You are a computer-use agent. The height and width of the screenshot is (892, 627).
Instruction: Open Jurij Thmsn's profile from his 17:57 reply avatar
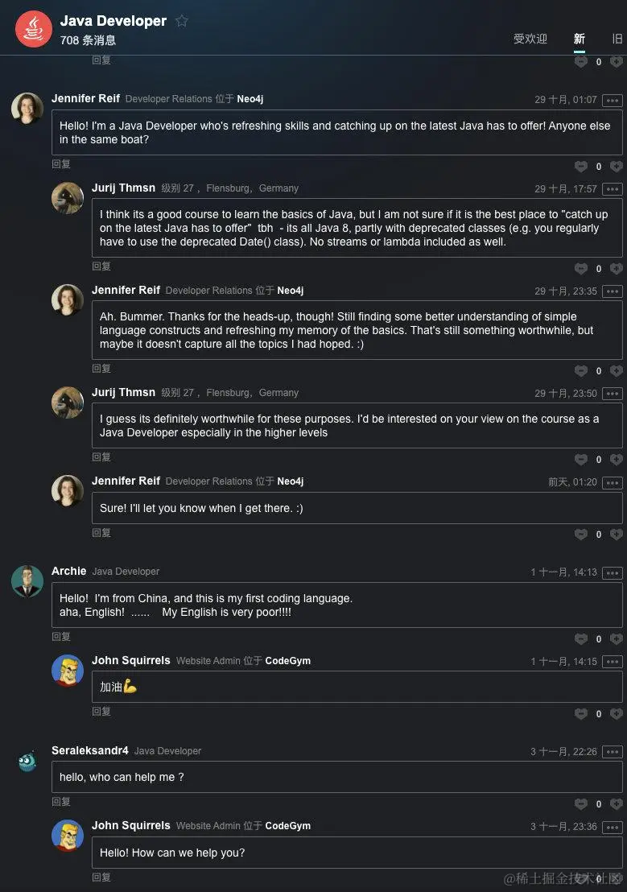(68, 197)
